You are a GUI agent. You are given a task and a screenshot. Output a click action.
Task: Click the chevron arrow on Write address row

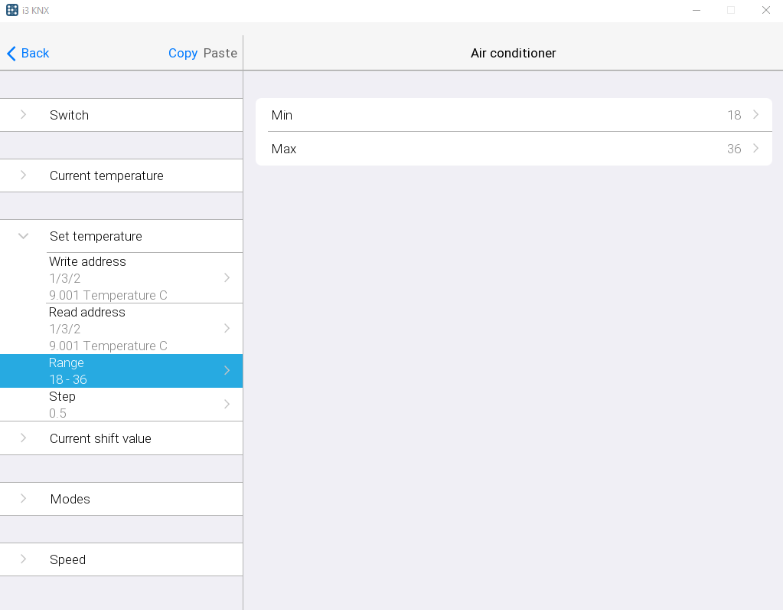tap(227, 278)
